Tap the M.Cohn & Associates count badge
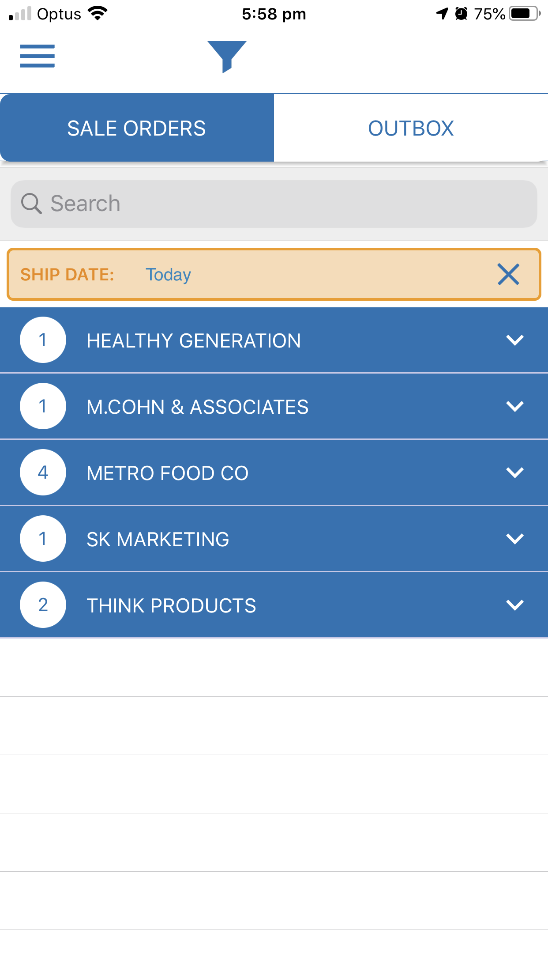 43,406
